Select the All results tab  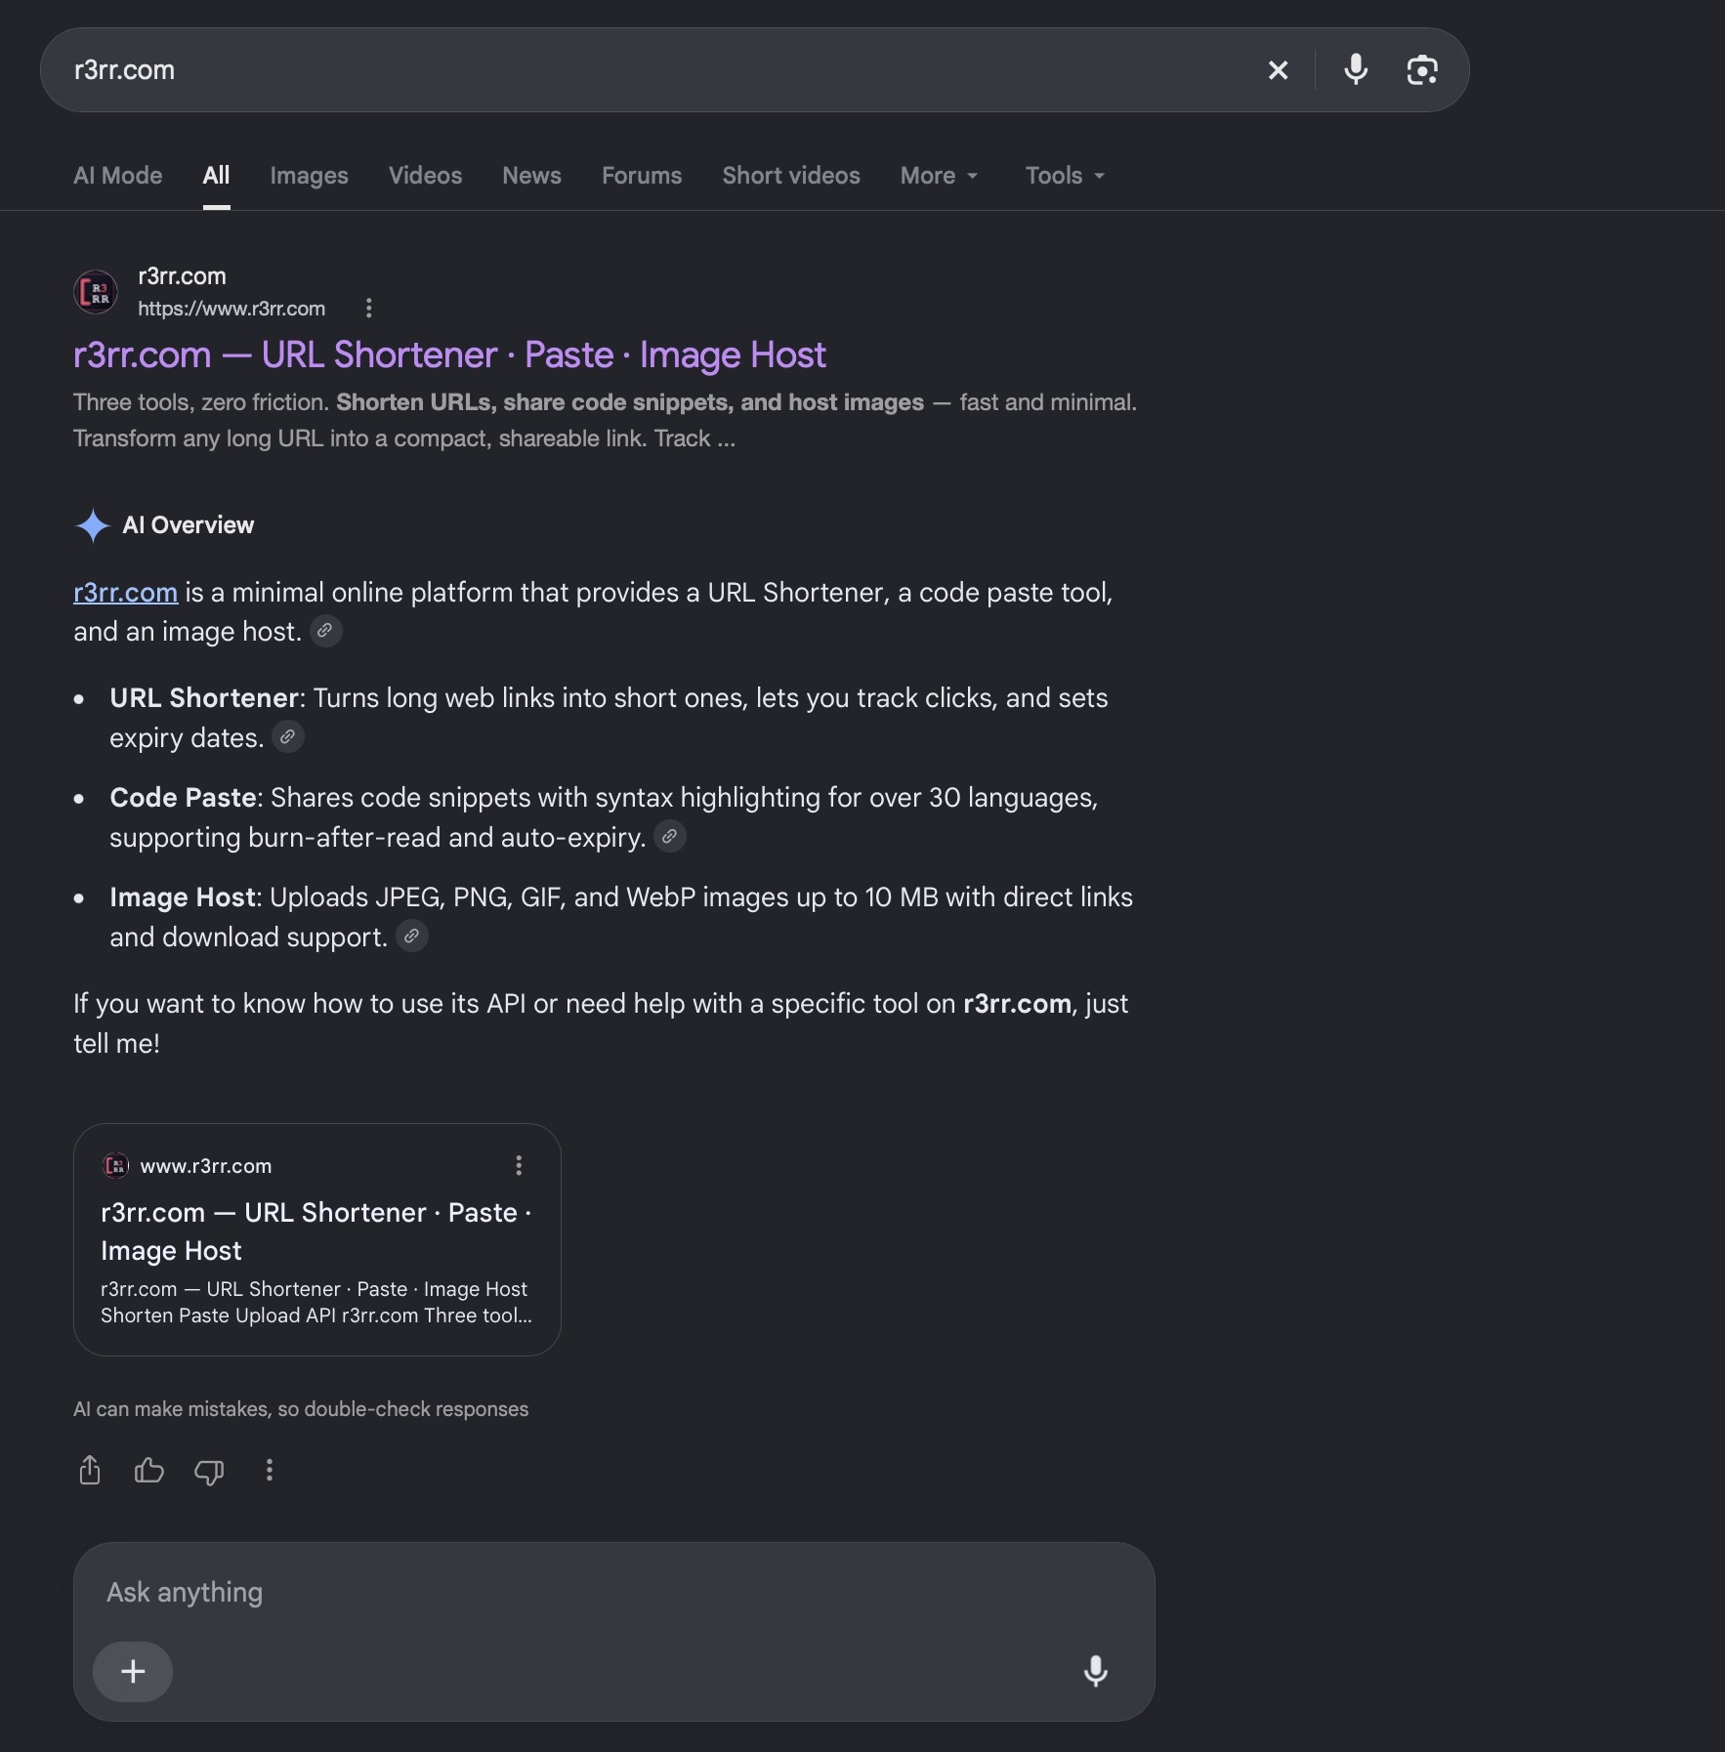pos(216,176)
